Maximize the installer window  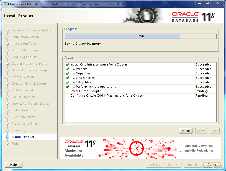207,3
